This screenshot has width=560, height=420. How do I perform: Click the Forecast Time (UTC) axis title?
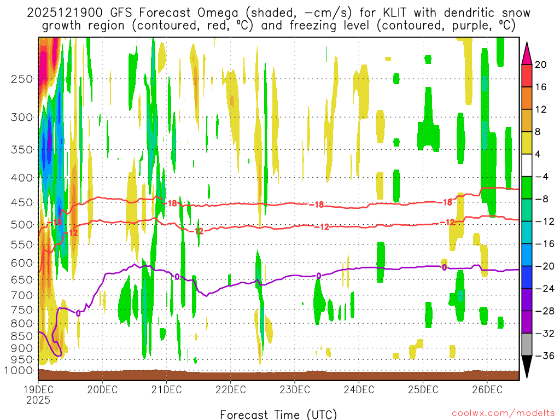tap(278, 415)
